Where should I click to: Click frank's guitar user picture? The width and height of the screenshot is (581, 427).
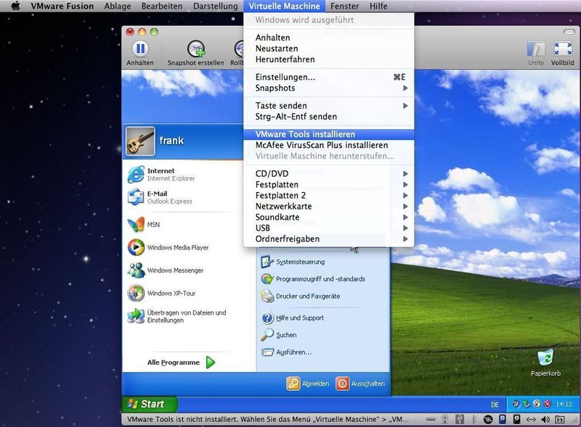[x=140, y=141]
